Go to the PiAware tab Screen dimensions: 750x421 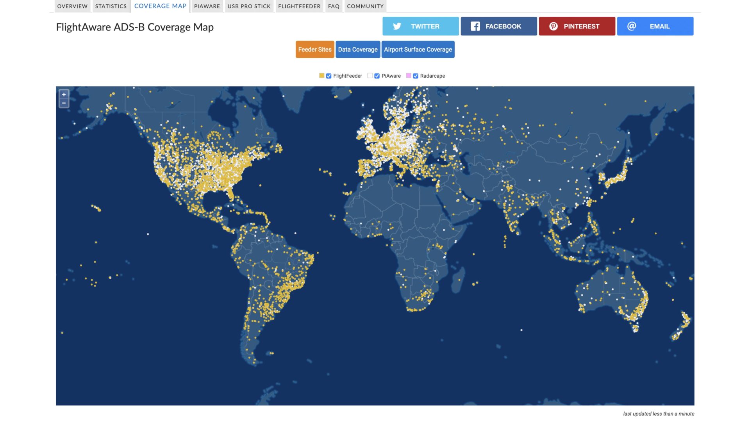[x=207, y=6]
